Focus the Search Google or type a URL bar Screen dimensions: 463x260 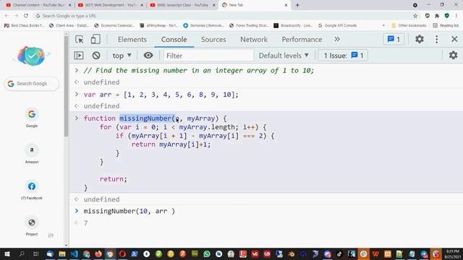pyautogui.click(x=224, y=16)
